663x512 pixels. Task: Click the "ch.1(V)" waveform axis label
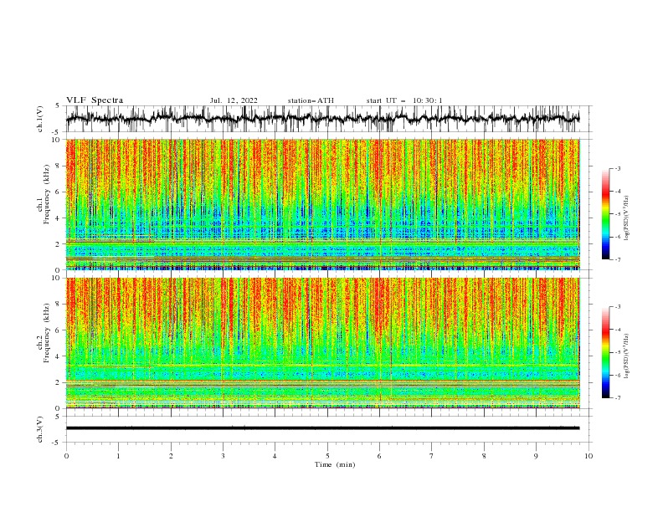40,119
